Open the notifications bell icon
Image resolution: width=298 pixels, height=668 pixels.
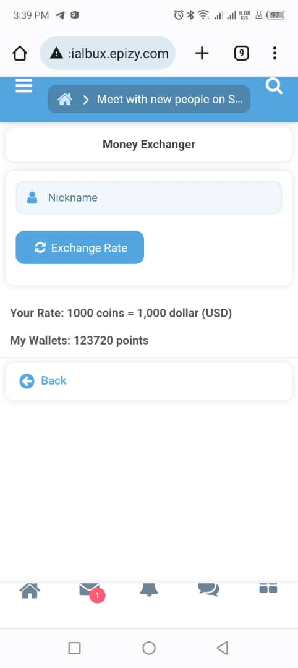click(149, 589)
